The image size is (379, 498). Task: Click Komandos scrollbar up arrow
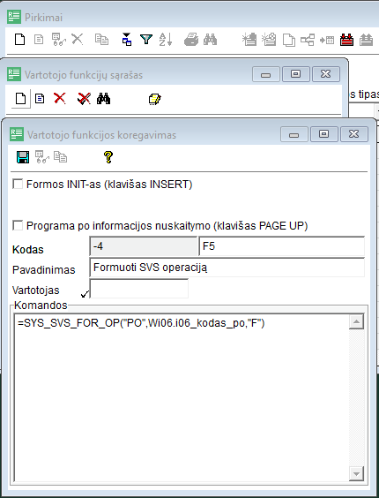[356, 322]
